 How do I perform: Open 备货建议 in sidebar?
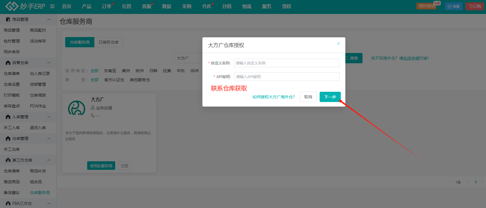(x=12, y=193)
